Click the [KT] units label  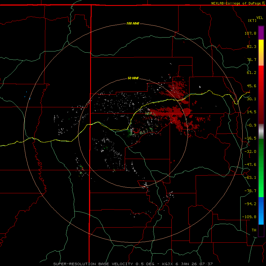252,20
